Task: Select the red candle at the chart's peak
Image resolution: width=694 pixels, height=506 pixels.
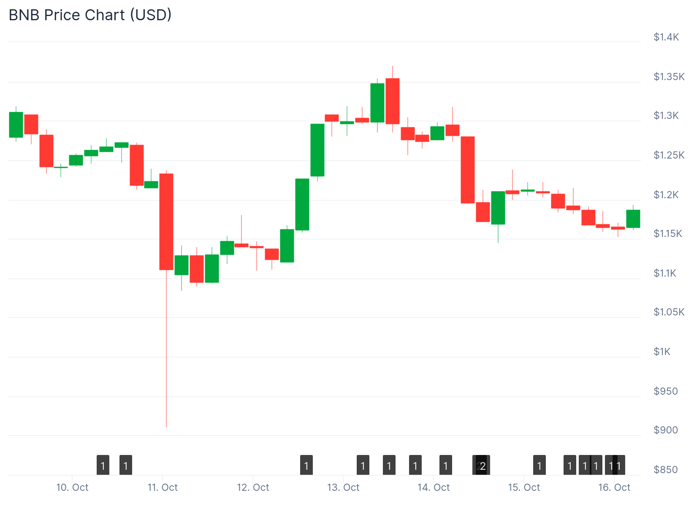Action: pos(393,101)
